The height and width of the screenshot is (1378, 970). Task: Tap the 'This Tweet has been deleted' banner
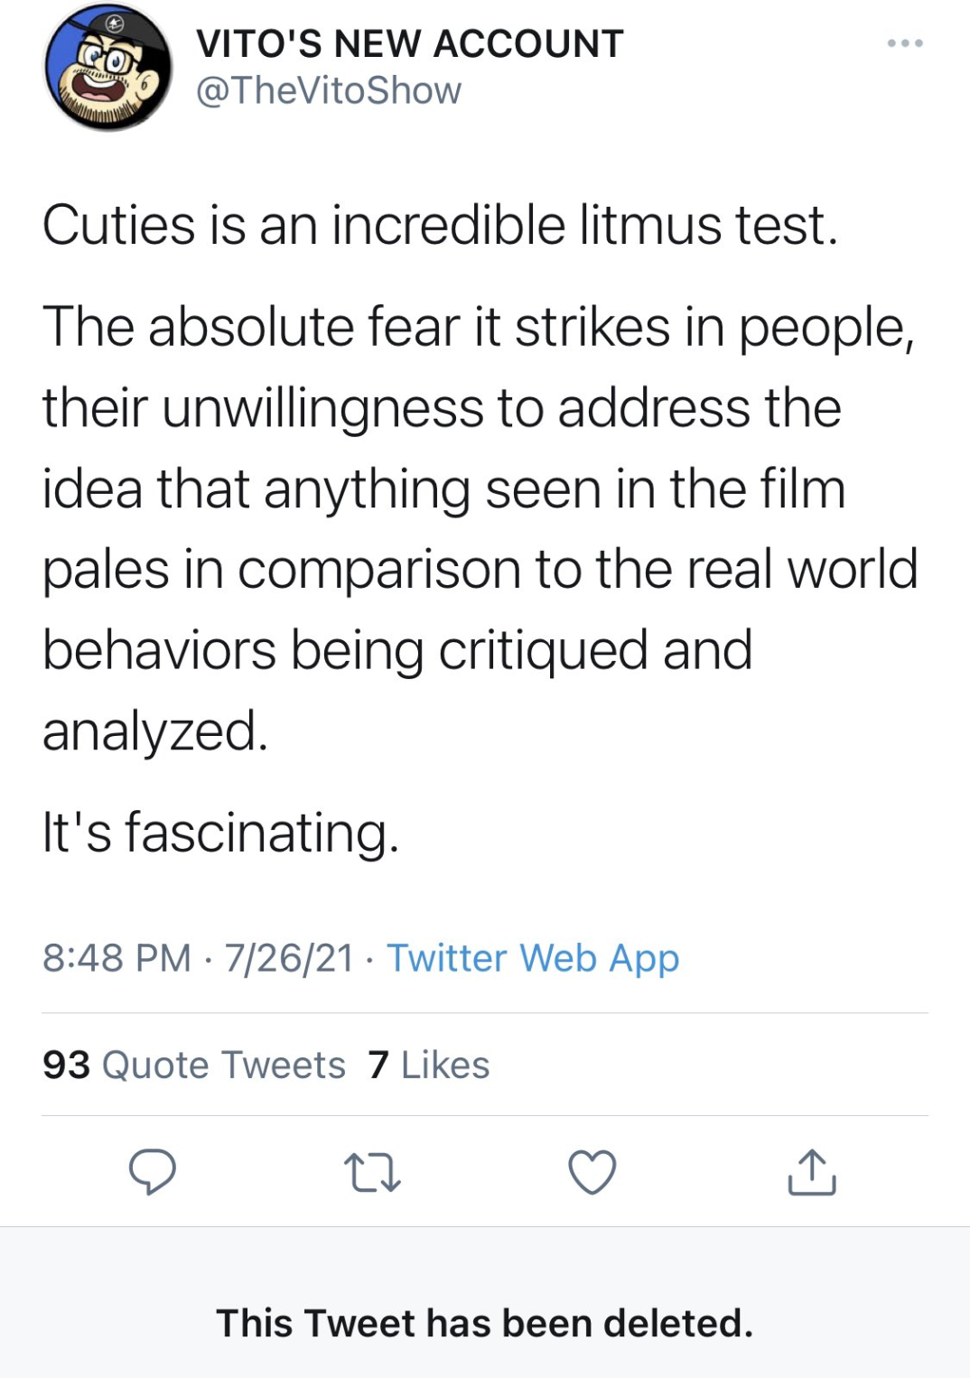click(485, 1323)
